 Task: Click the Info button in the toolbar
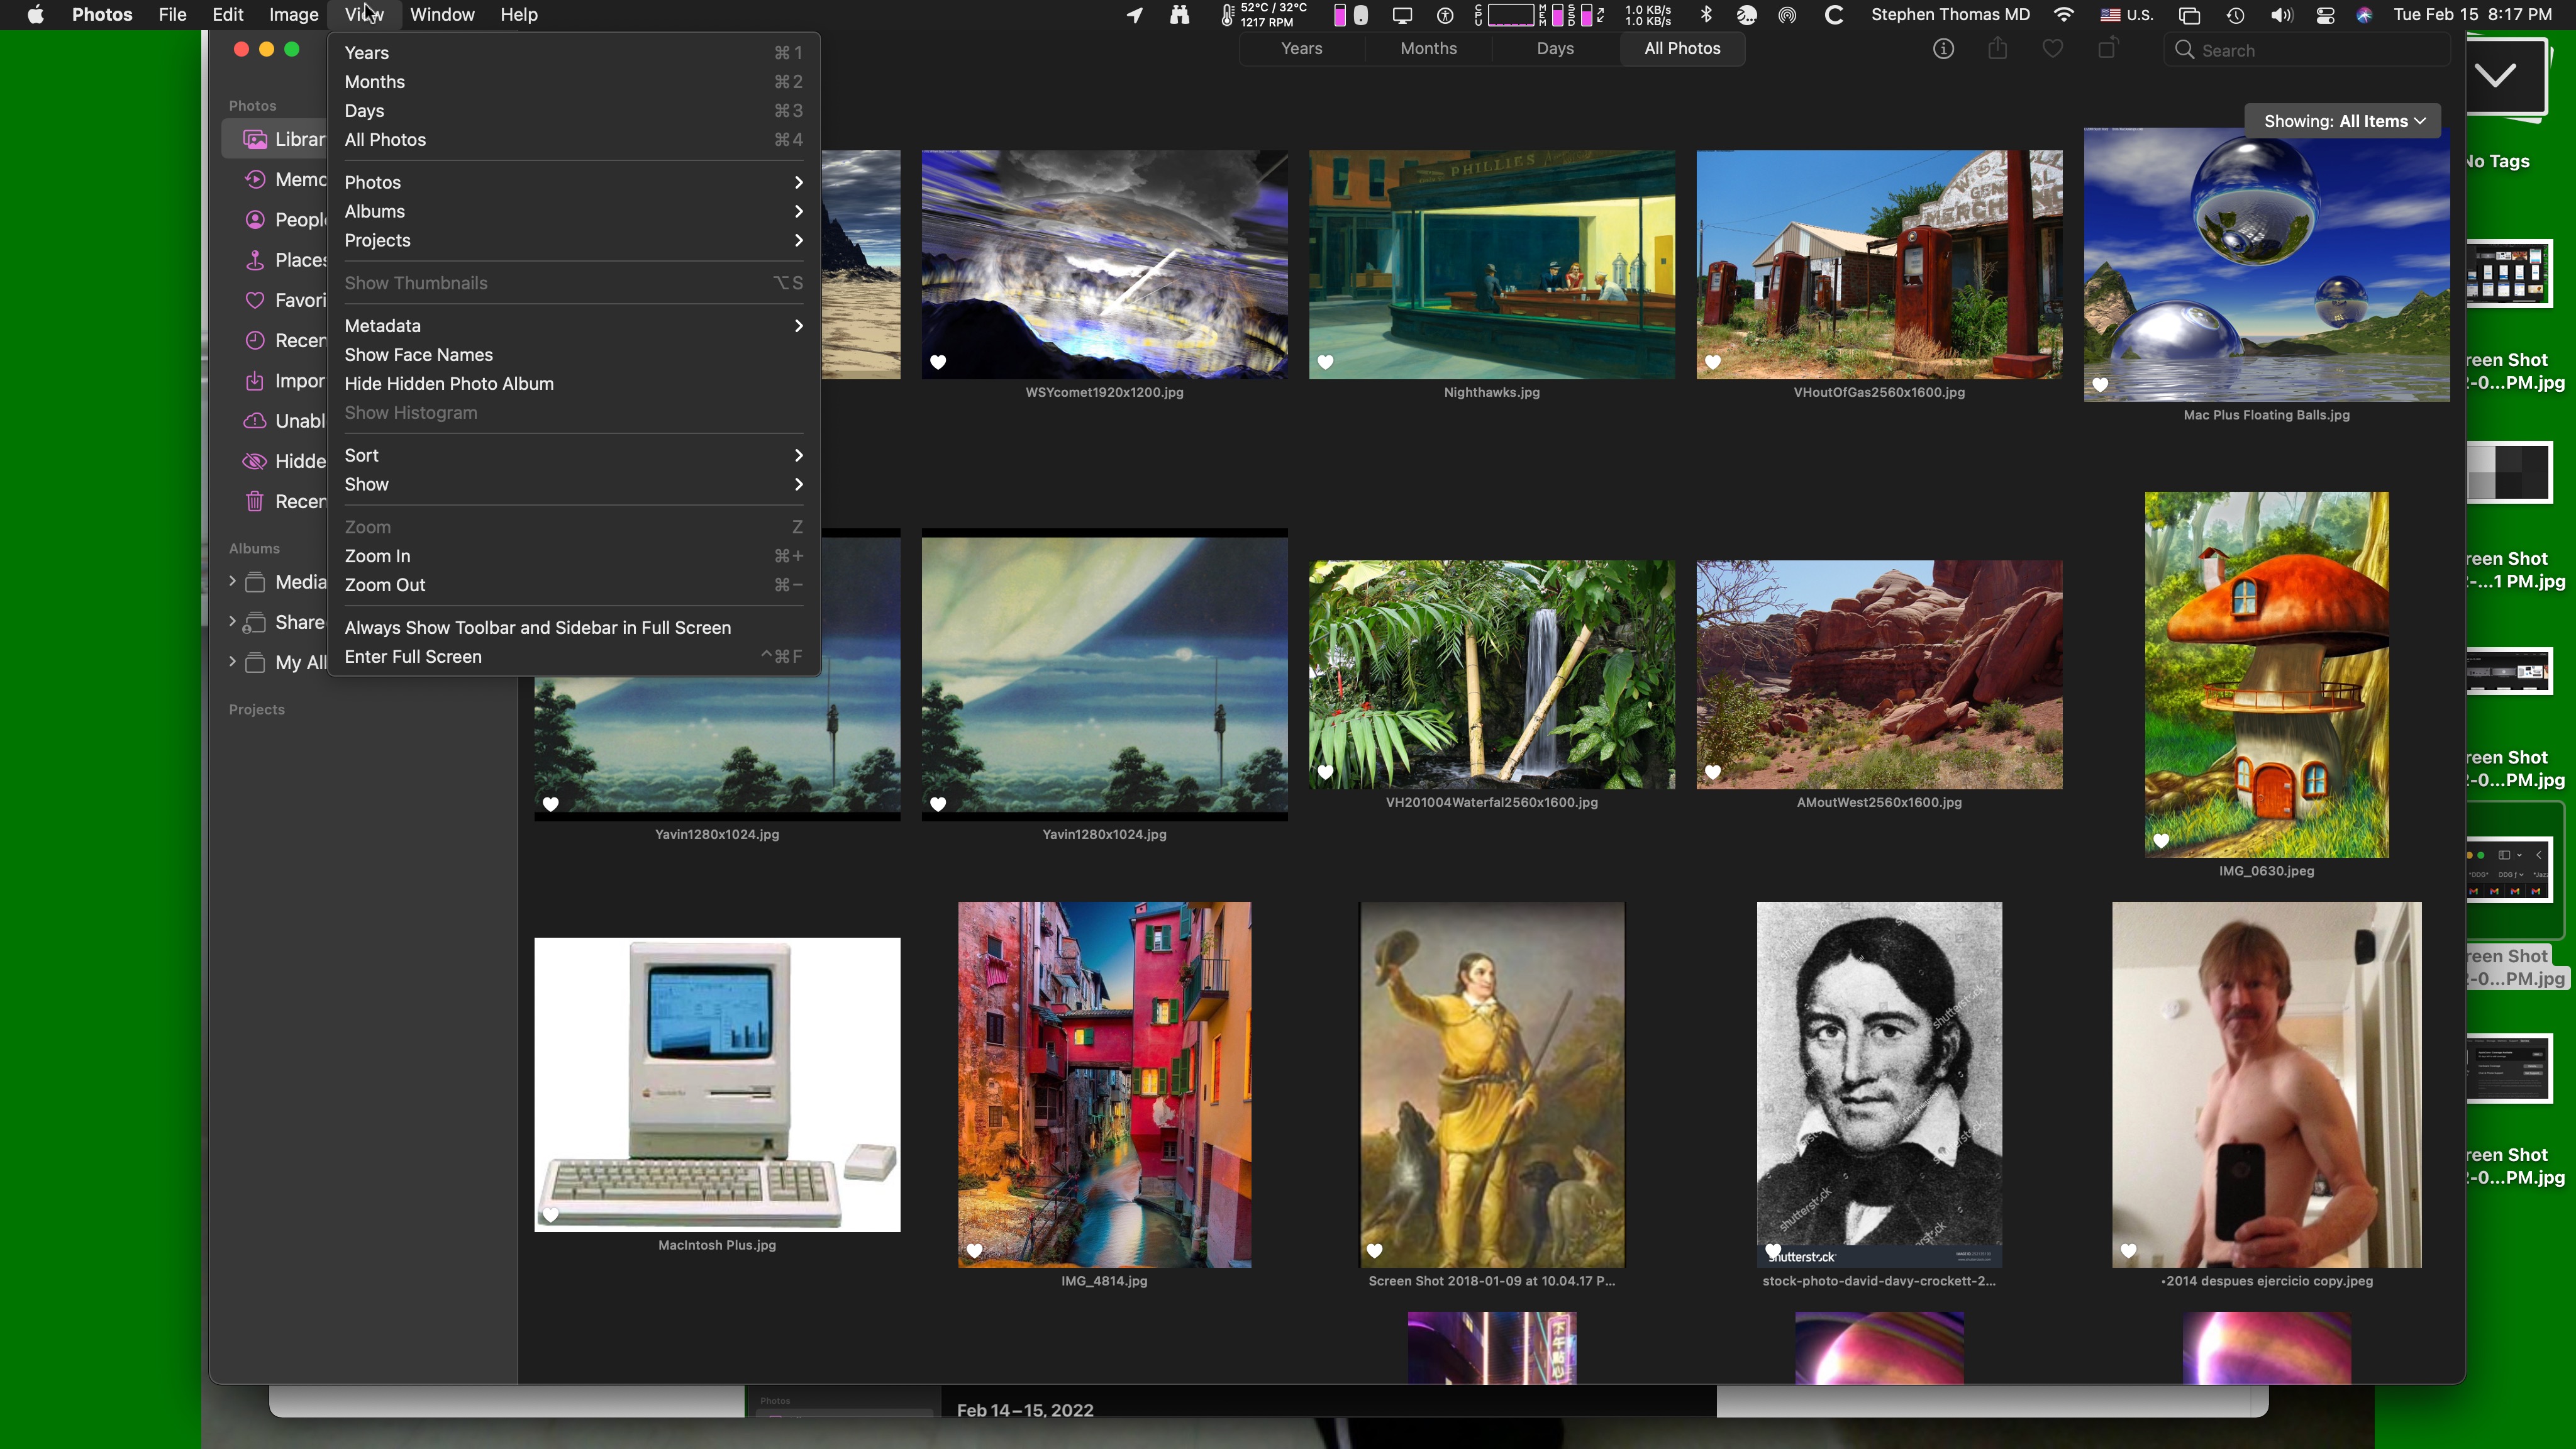[x=1943, y=49]
